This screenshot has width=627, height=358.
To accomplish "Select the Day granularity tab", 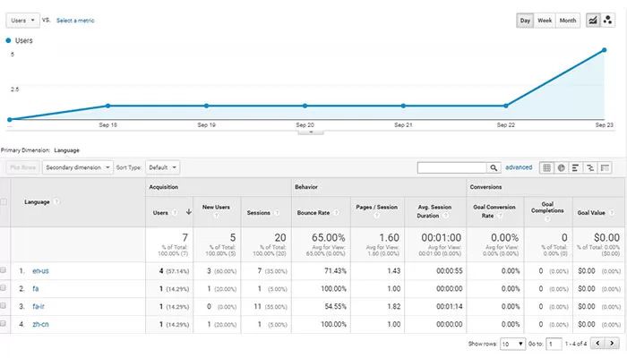I will (525, 21).
